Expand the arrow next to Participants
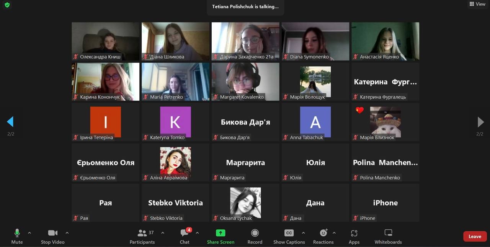 click(x=163, y=233)
